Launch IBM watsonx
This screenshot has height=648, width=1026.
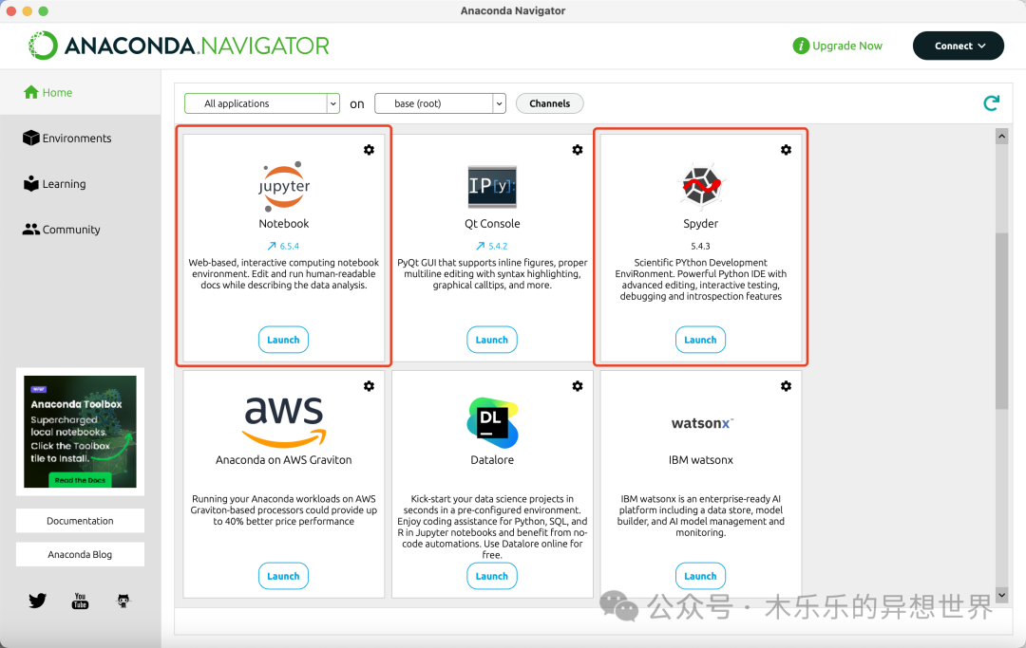coord(700,576)
